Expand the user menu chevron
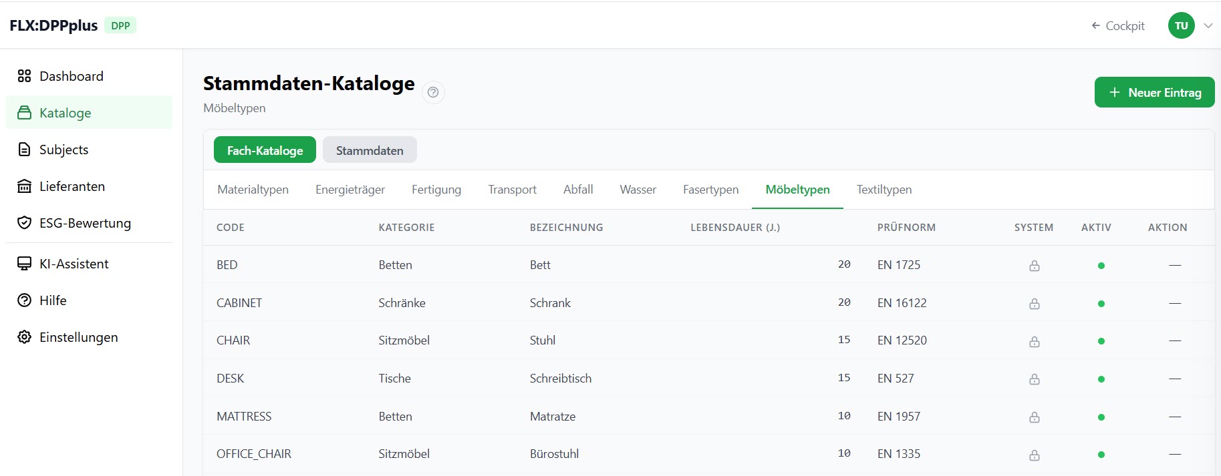Image resolution: width=1221 pixels, height=476 pixels. click(1208, 26)
